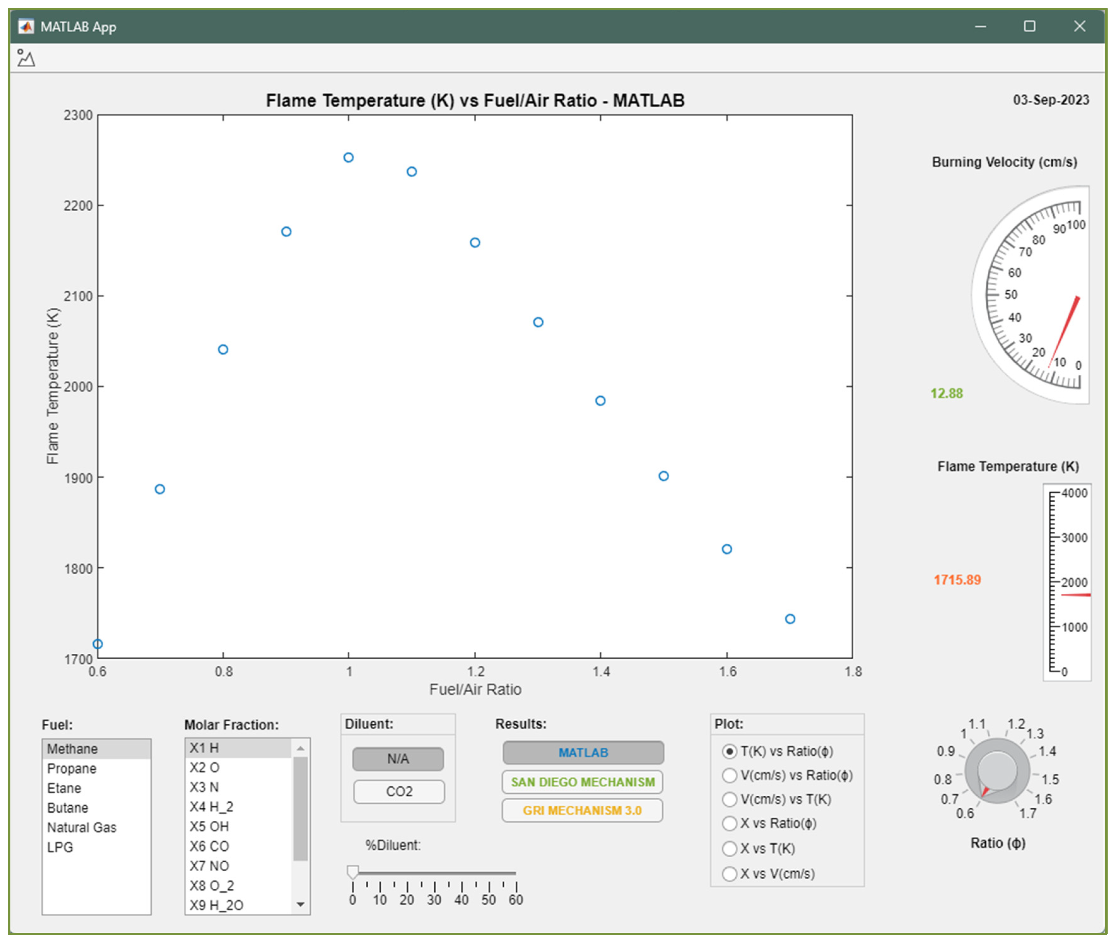The width and height of the screenshot is (1115, 943).
Task: Click GRI MECHANISM 3.0 button
Action: [582, 810]
